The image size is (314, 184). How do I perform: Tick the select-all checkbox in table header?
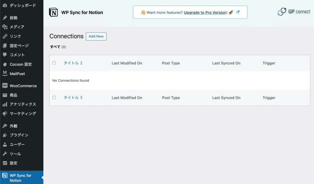(x=54, y=63)
